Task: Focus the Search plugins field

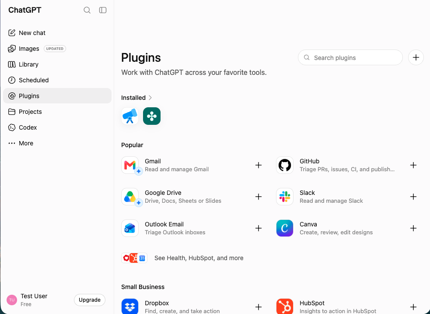Action: coord(350,58)
